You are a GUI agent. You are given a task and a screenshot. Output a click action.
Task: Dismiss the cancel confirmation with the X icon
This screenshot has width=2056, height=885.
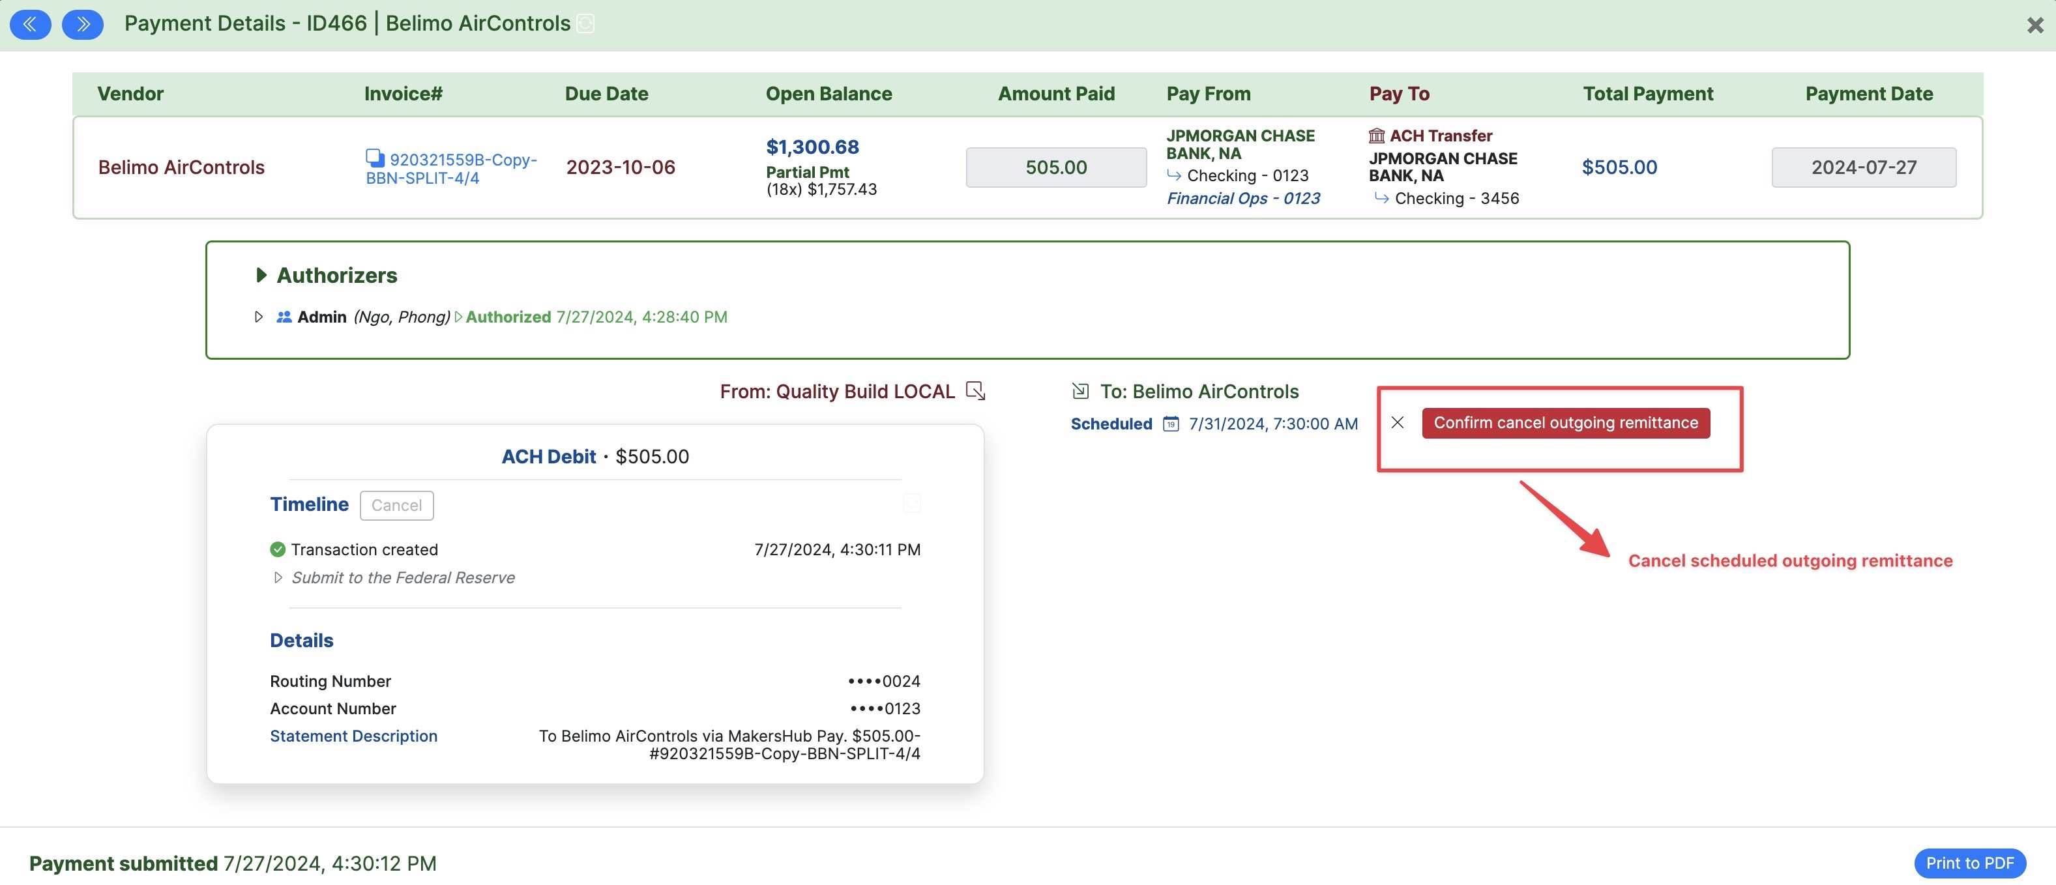click(x=1398, y=423)
